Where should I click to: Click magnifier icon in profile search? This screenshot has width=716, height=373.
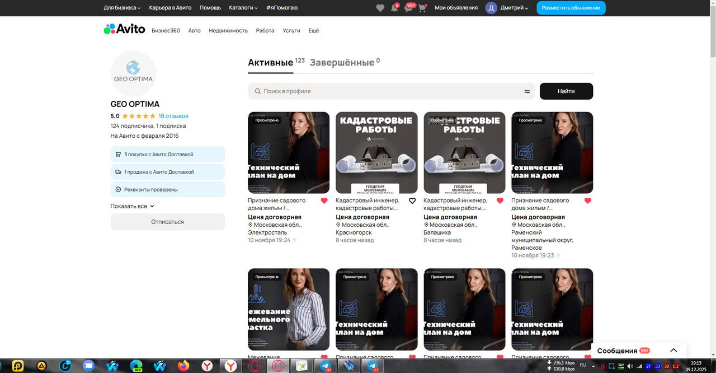click(x=258, y=91)
